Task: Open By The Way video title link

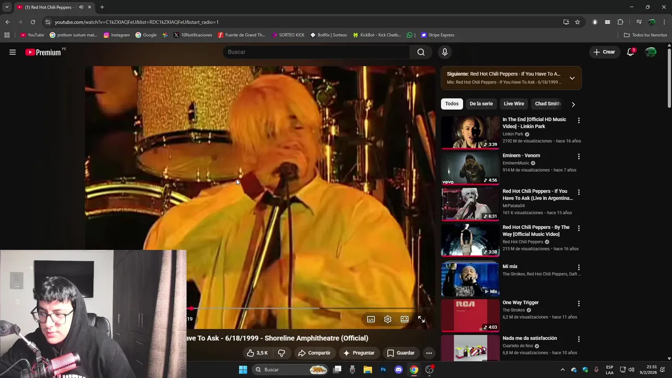Action: pyautogui.click(x=535, y=230)
